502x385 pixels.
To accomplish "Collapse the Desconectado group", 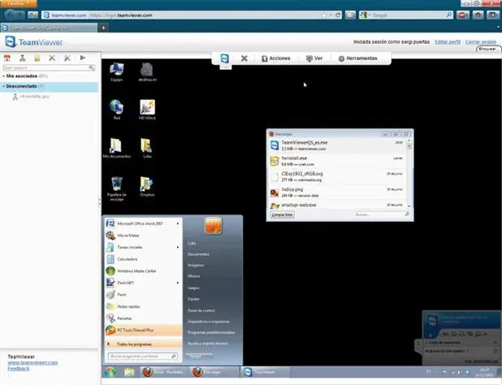I will tap(3, 86).
